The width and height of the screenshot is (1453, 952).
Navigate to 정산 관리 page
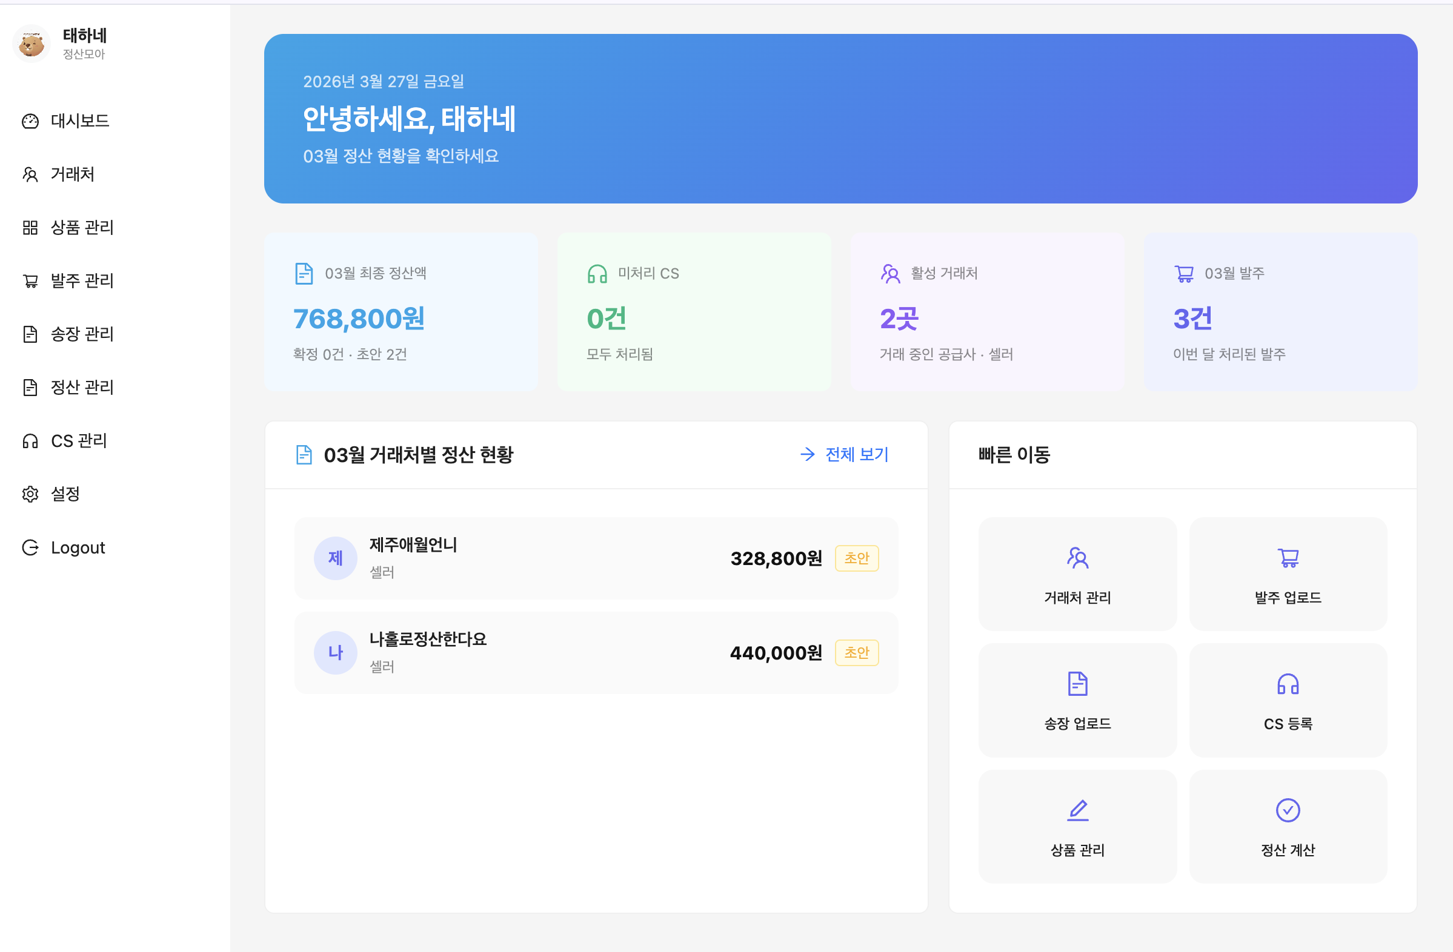(x=82, y=387)
